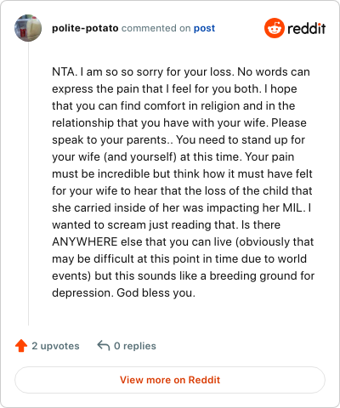The height and width of the screenshot is (408, 340).
Task: Click the word "NTA" in the comment
Action: coord(63,72)
